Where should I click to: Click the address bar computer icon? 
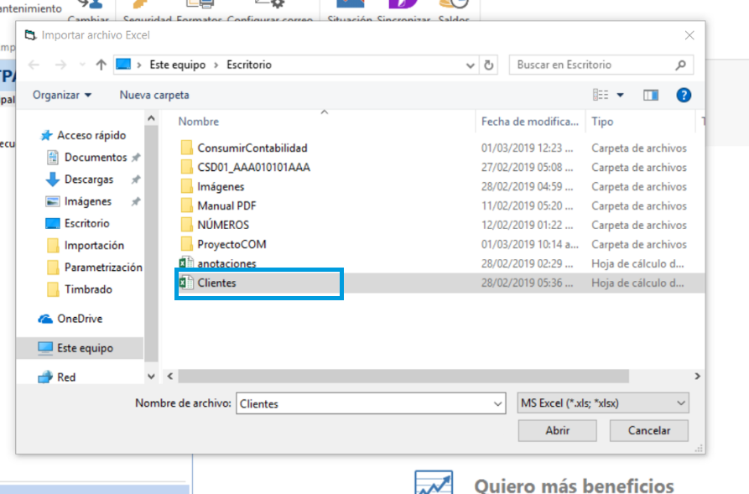click(x=123, y=64)
